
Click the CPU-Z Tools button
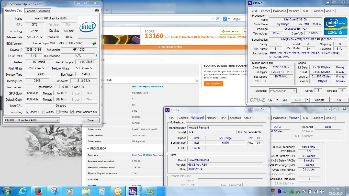click(298, 100)
